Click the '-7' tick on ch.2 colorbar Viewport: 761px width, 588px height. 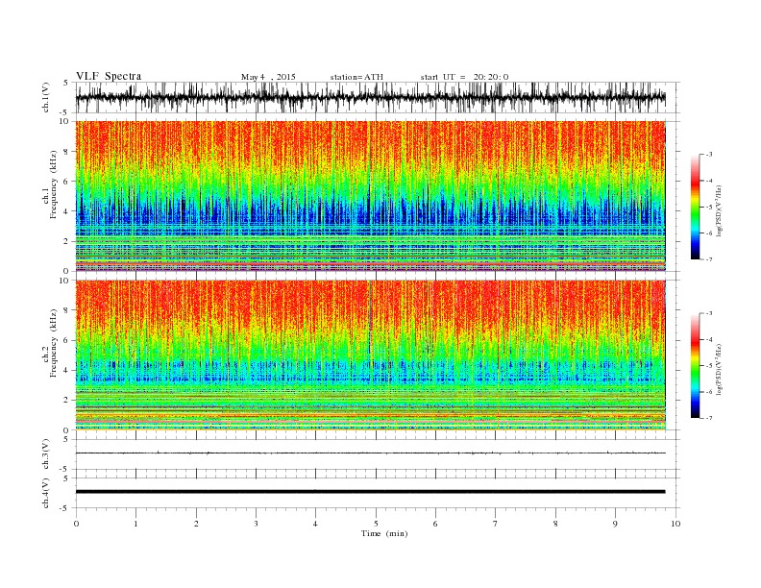(709, 418)
